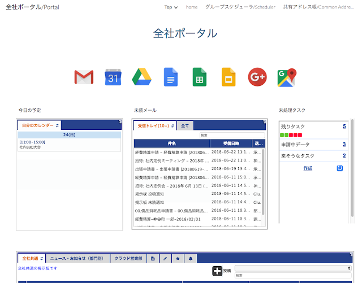Click the 投稿 plus icon
This screenshot has width=362, height=283.
217,271
